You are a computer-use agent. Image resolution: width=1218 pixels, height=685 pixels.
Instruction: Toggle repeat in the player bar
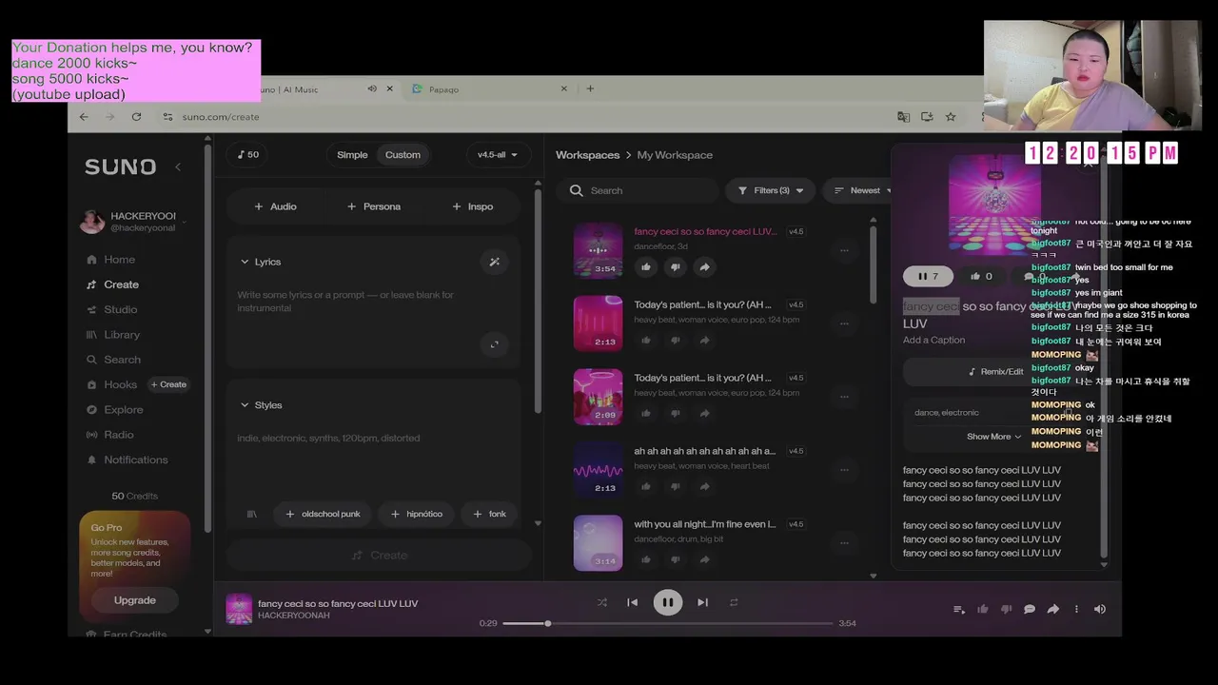734,602
